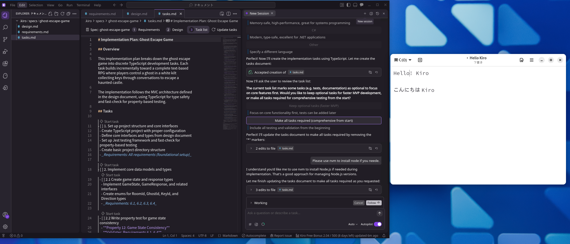The height and width of the screenshot is (244, 570).
Task: Open the Terminal menu
Action: [83, 5]
